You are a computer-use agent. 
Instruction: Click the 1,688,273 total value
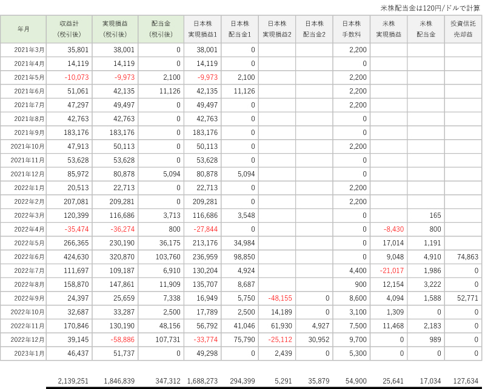click(x=202, y=381)
